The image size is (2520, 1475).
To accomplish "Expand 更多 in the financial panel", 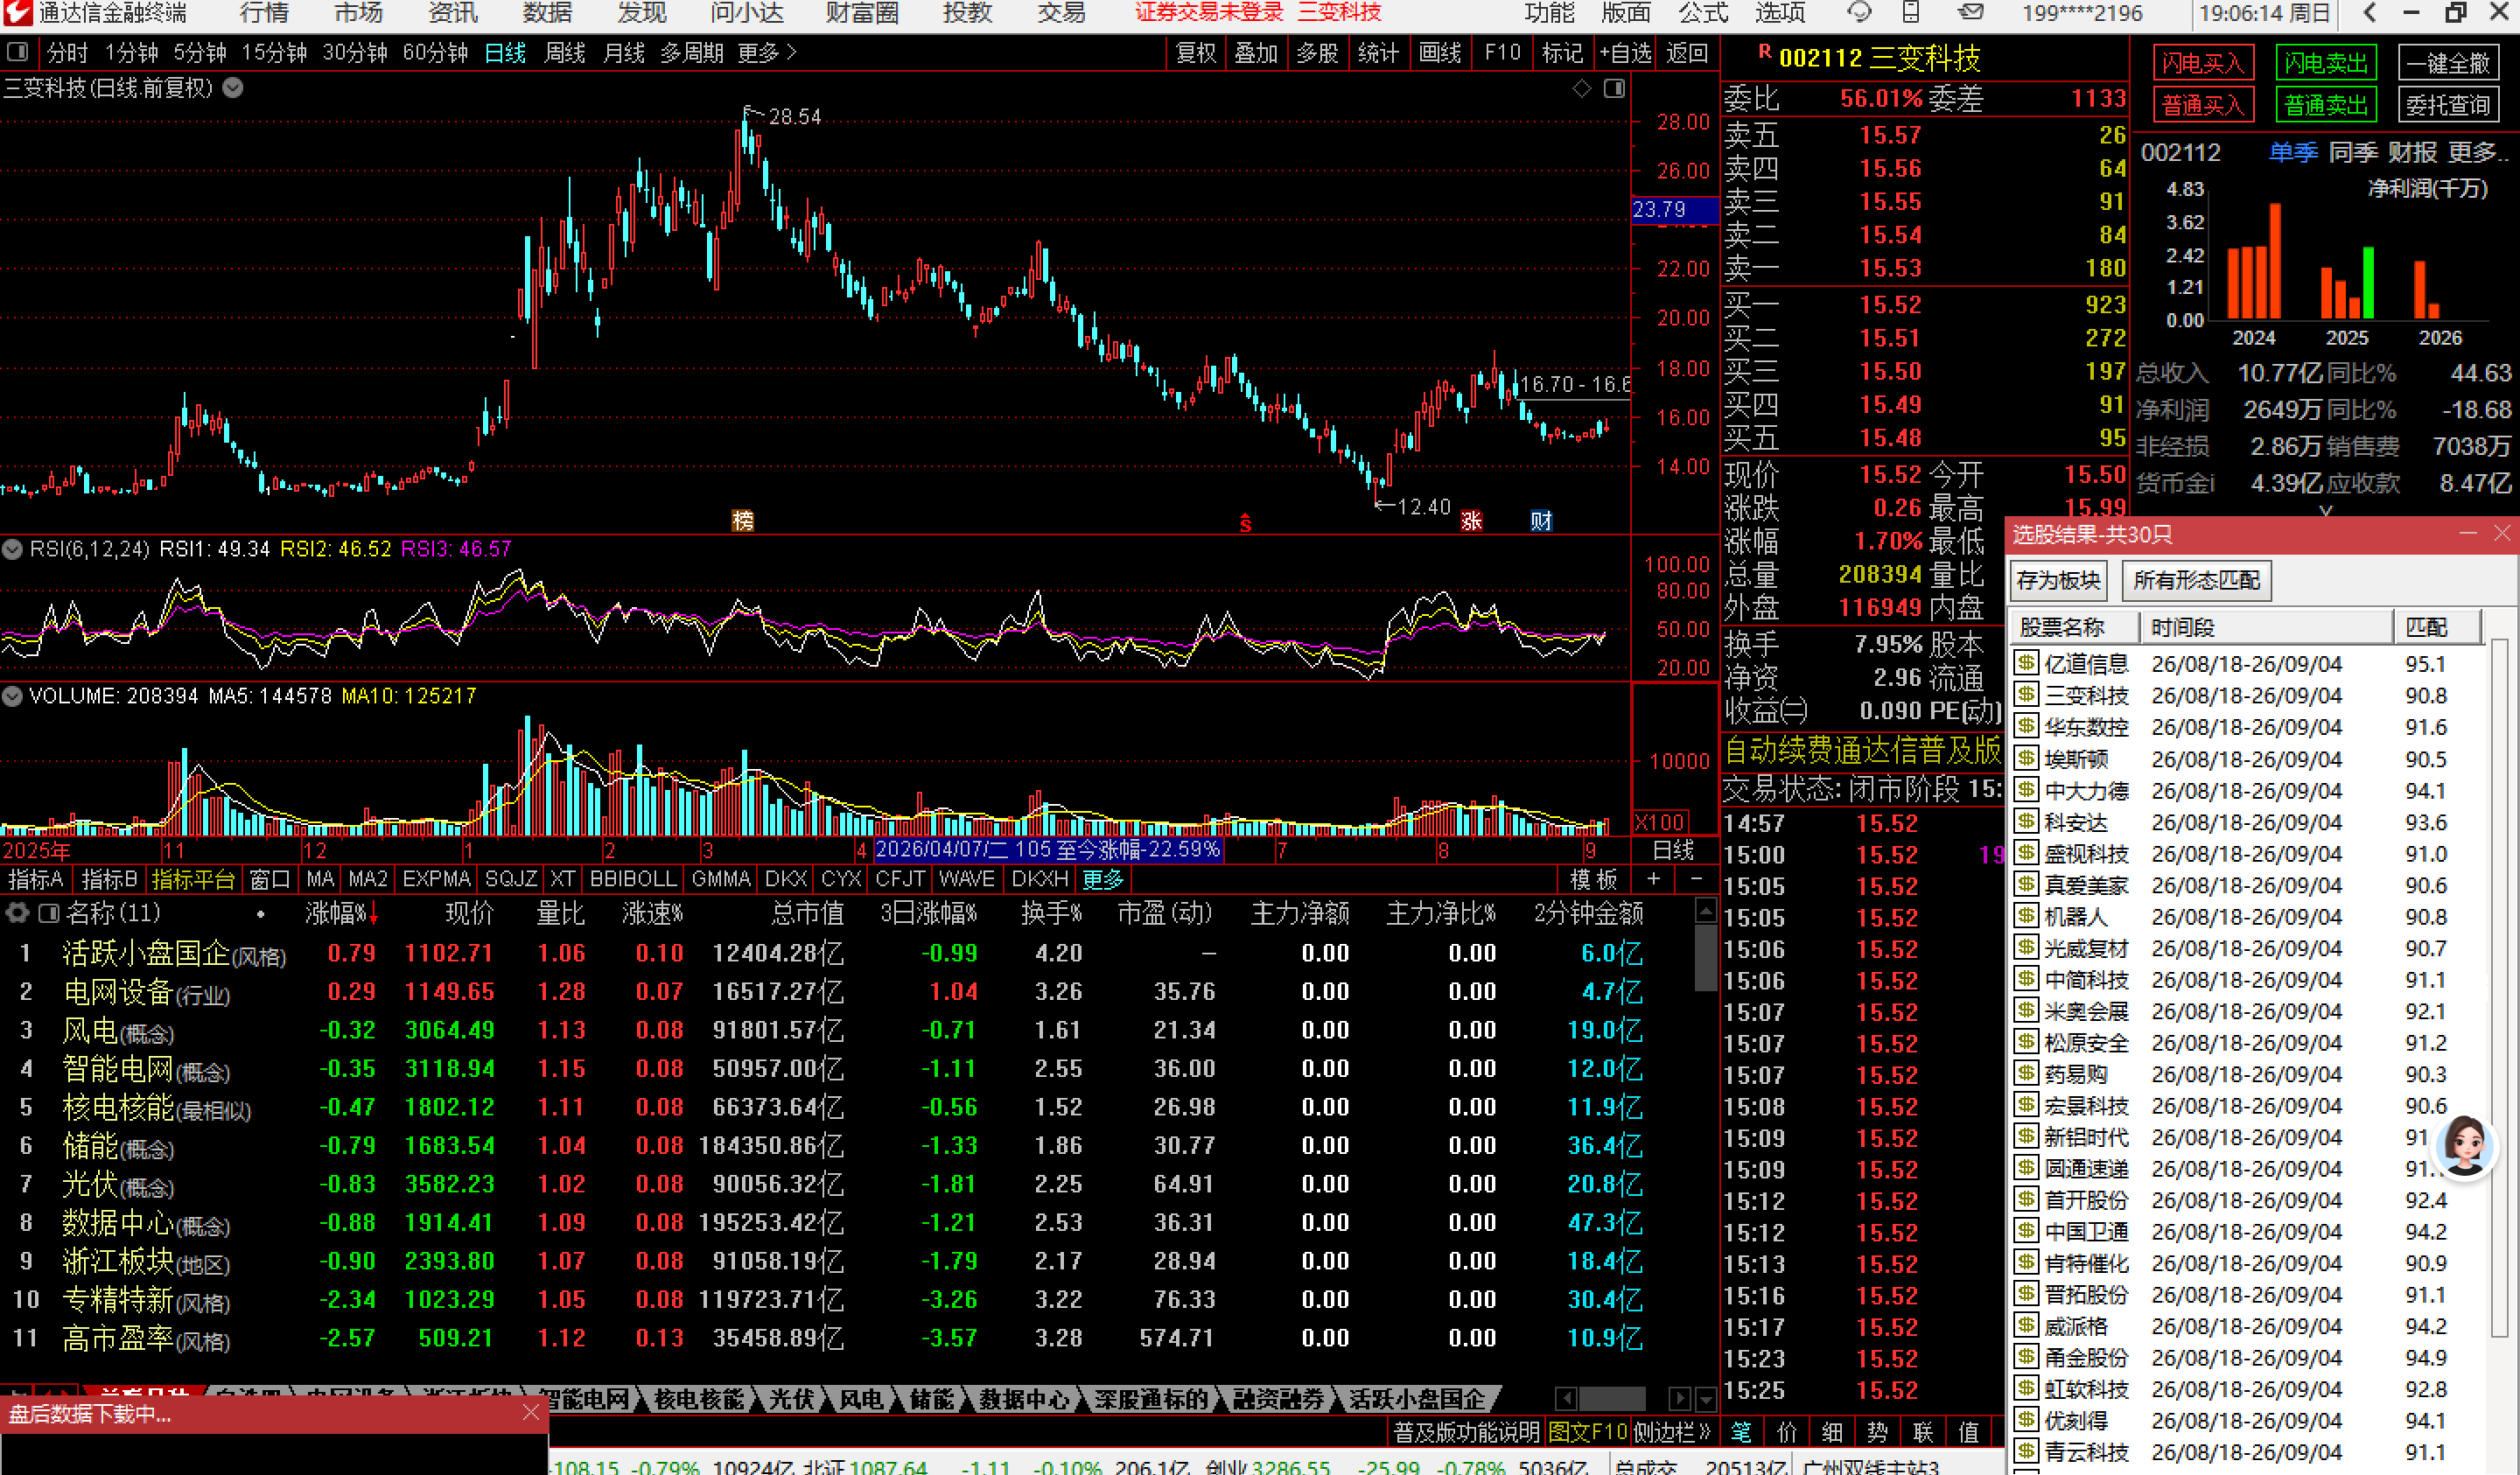I will pos(2477,153).
